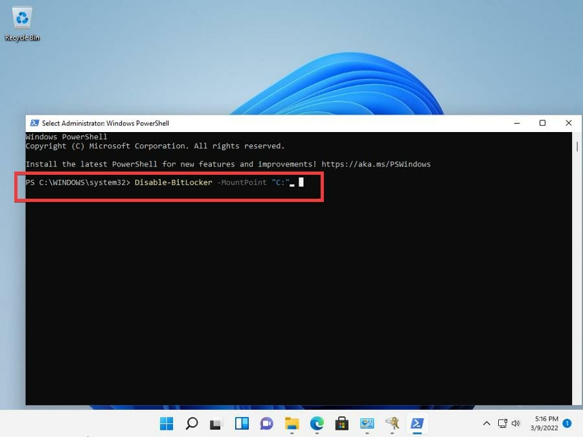The image size is (583, 437).
Task: Click the -MountPoint parameter text
Action: click(x=242, y=183)
